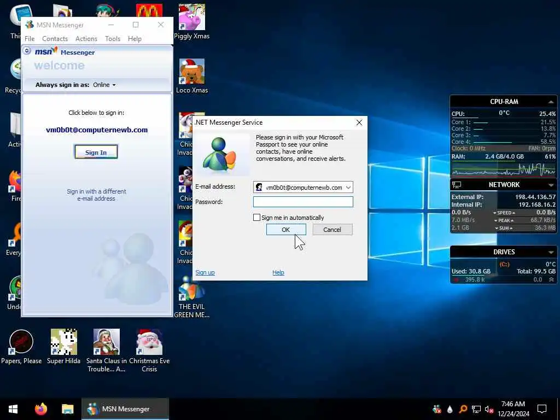Open the Loco Xmas desktop shortcut
Screen dimensions: 560x420
192,75
